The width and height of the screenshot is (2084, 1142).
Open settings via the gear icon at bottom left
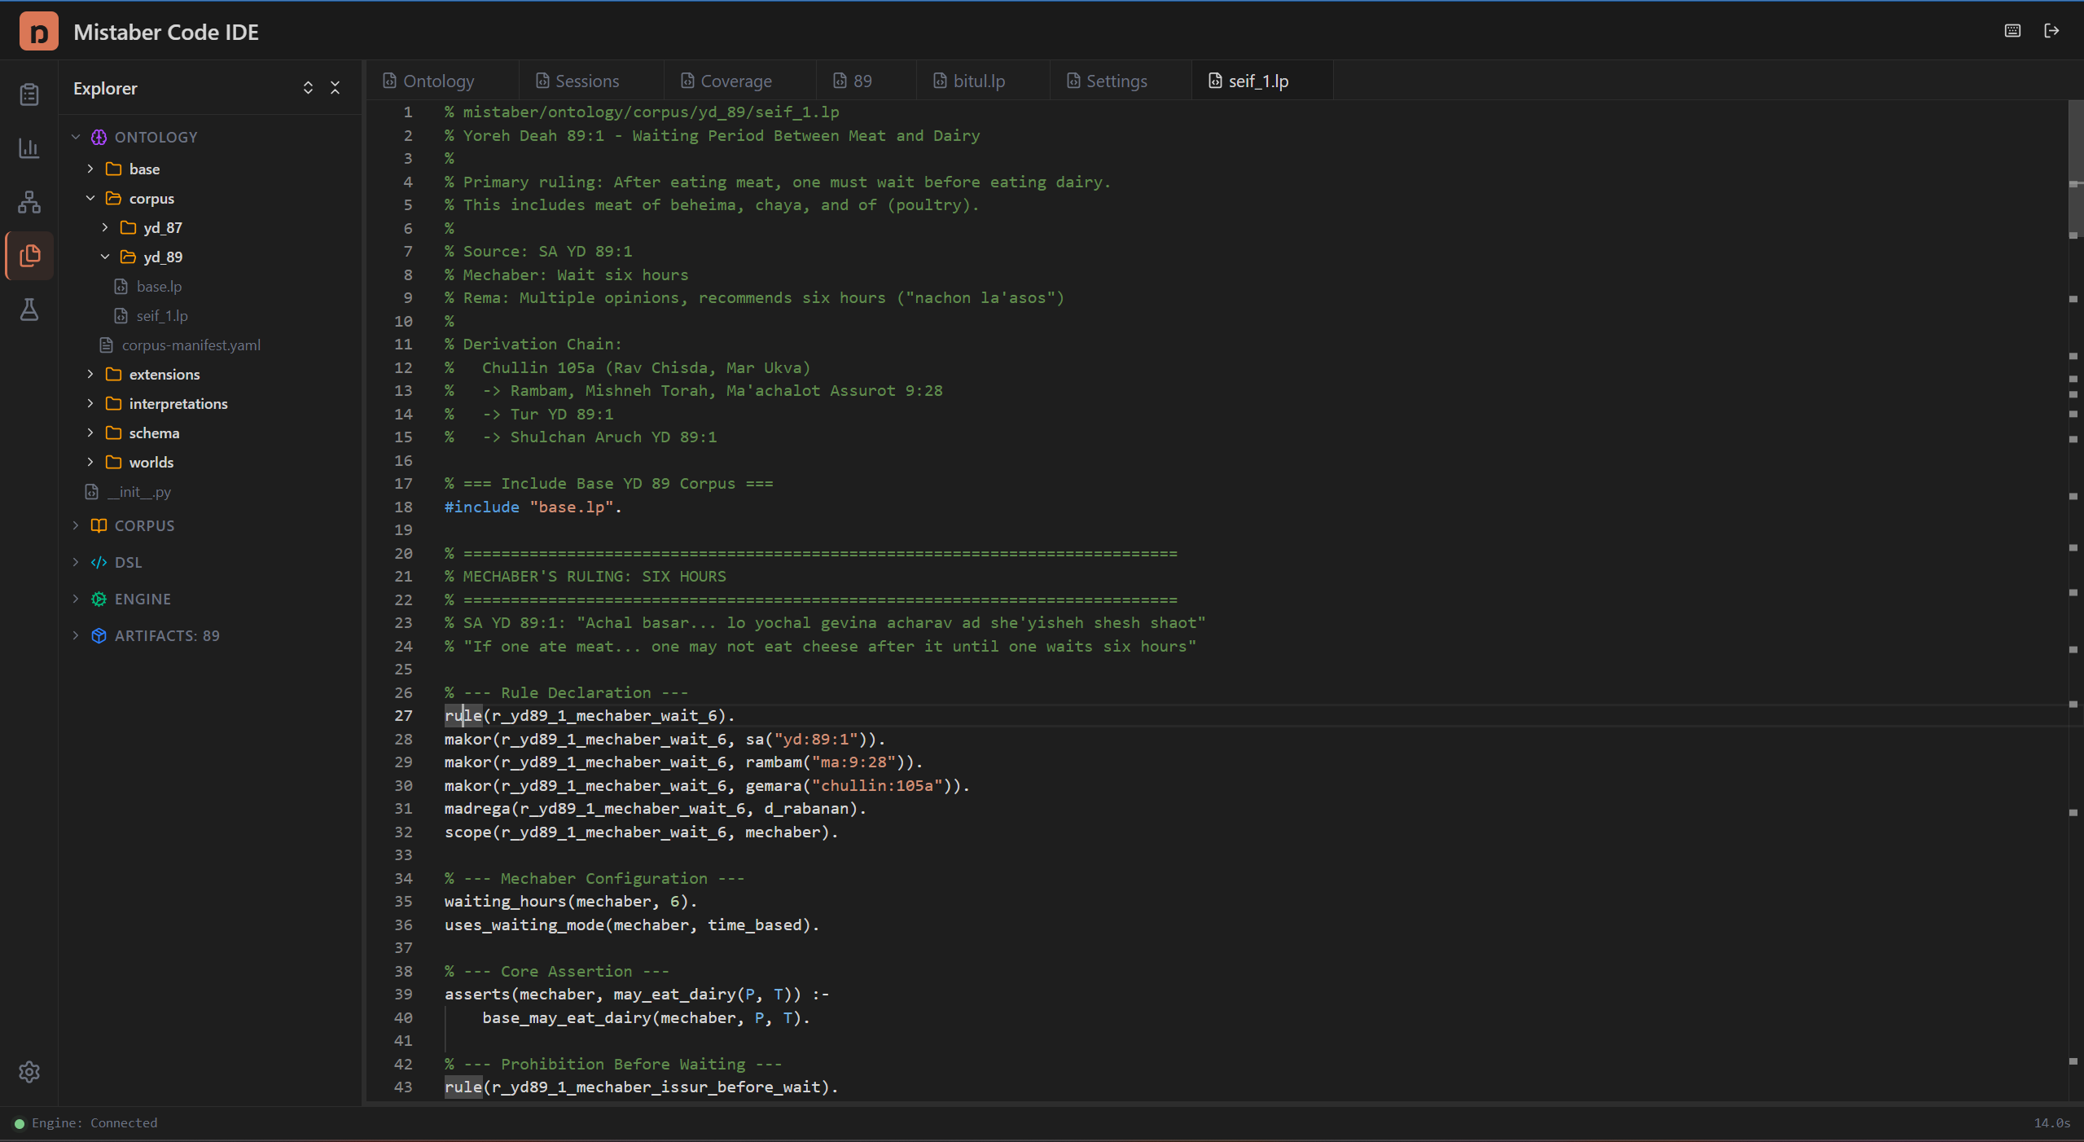pyautogui.click(x=29, y=1072)
